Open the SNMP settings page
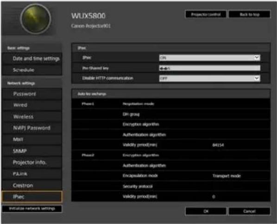Viewport: 277px width, 224px height. click(32, 151)
